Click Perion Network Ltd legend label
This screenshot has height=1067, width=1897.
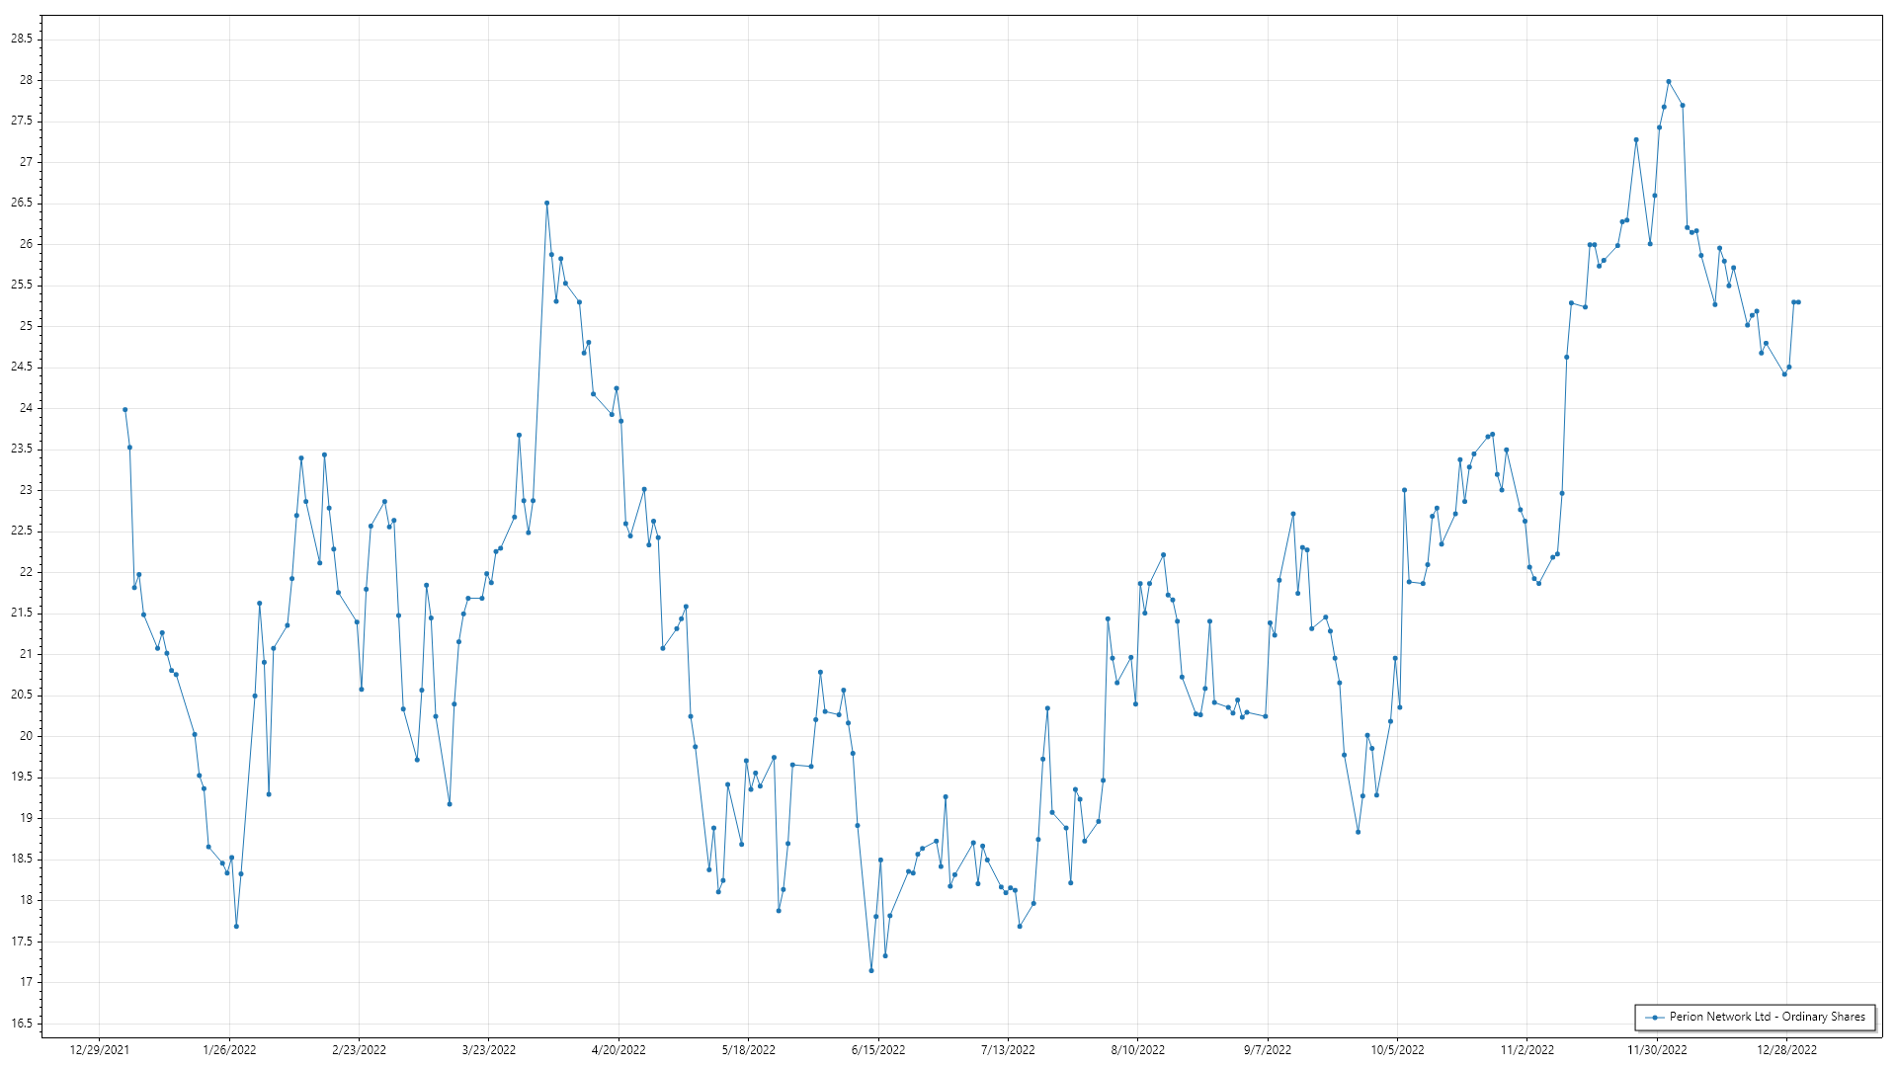[1767, 1017]
